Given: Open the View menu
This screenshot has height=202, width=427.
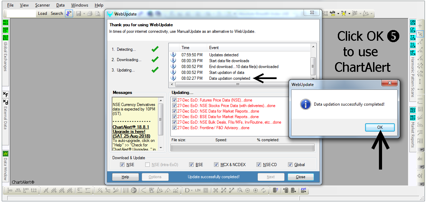Looking at the screenshot, I should click(24, 5).
